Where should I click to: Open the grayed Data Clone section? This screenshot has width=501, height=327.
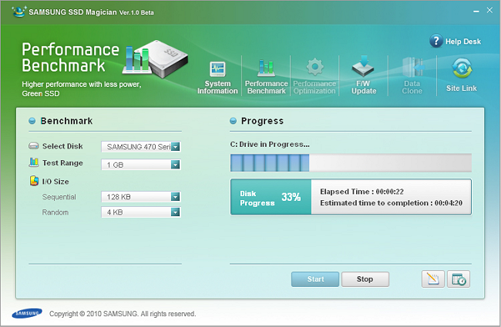click(x=412, y=76)
